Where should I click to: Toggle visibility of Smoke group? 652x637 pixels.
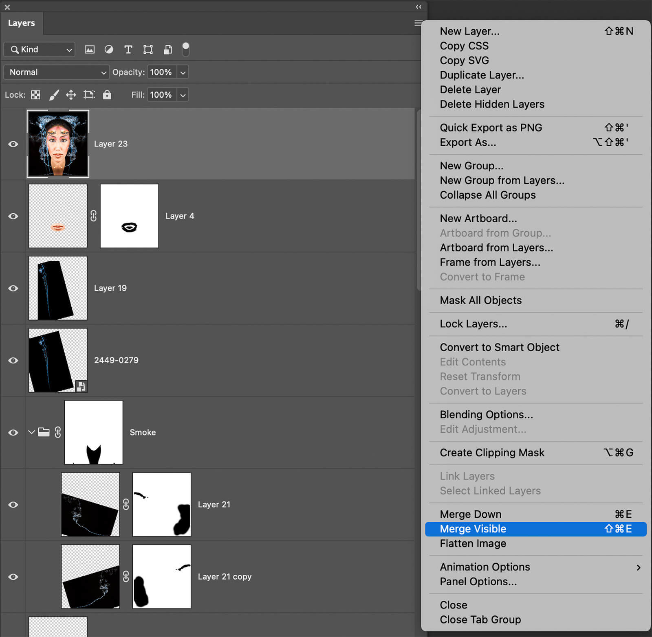pyautogui.click(x=13, y=432)
